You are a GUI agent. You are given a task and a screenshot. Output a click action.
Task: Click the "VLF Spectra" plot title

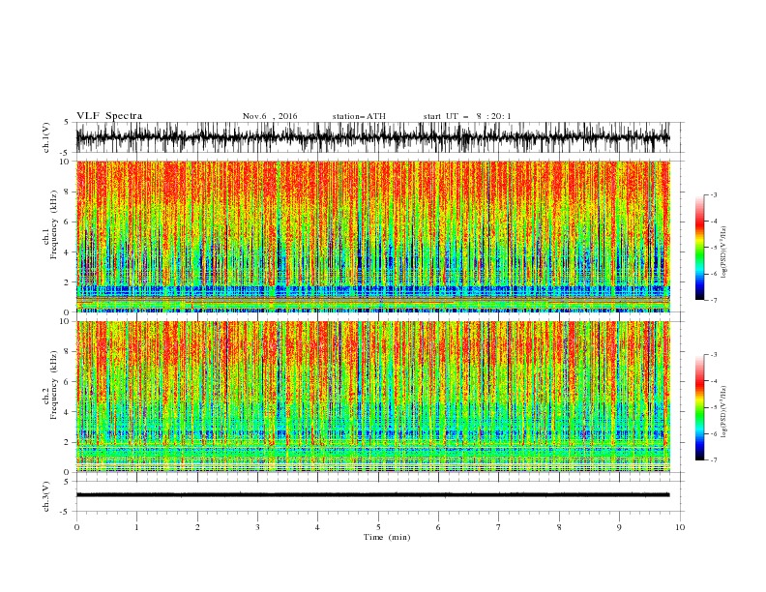[109, 116]
